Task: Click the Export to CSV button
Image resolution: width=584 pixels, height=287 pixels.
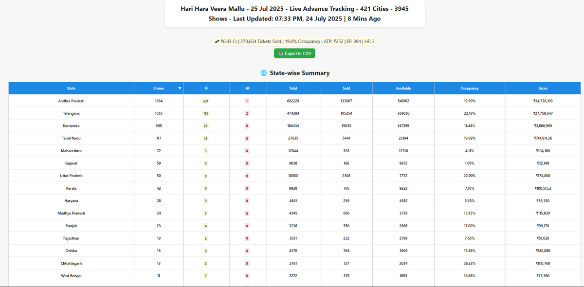Action: click(294, 53)
